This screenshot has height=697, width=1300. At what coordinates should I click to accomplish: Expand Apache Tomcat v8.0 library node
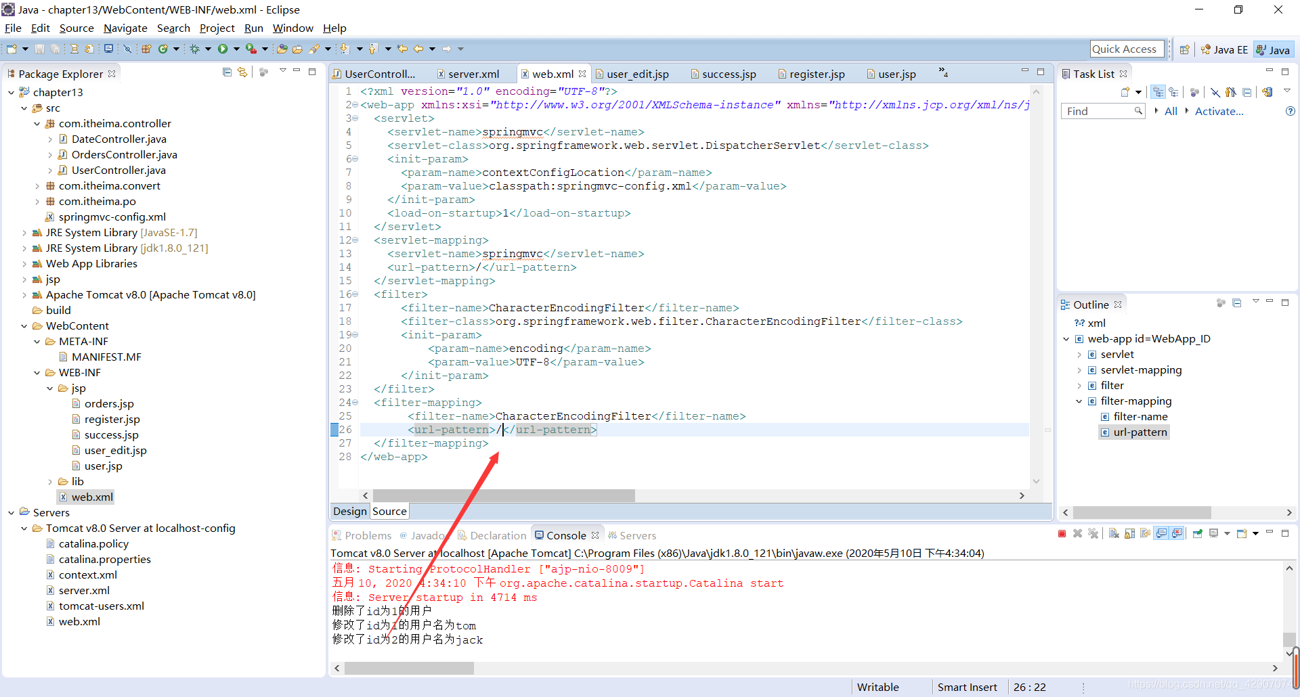[24, 294]
